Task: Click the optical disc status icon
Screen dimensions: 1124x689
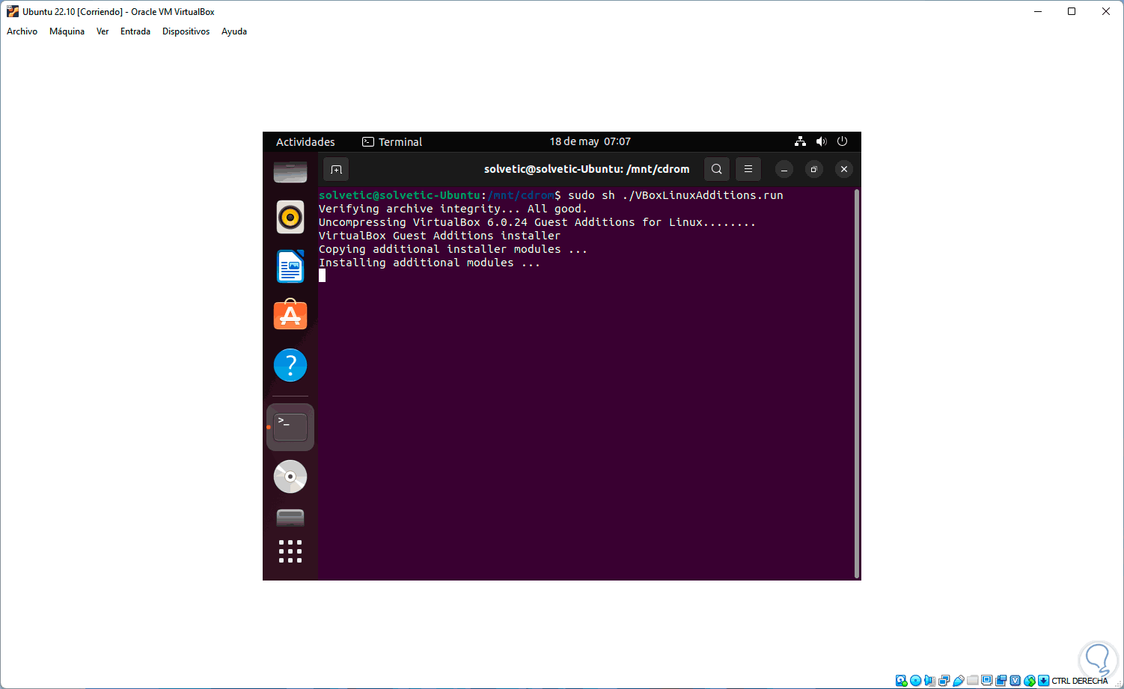Action: pyautogui.click(x=915, y=681)
